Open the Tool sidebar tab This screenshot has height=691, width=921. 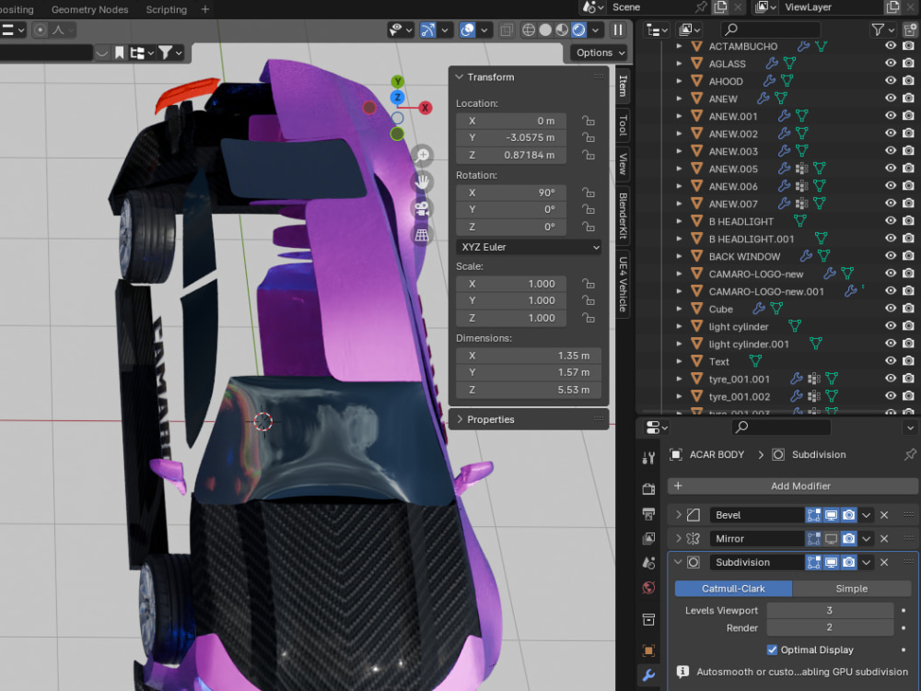click(623, 125)
